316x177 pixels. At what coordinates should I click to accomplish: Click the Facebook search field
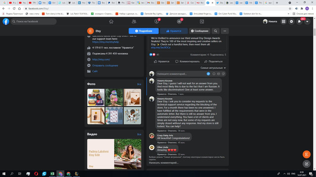[34, 22]
